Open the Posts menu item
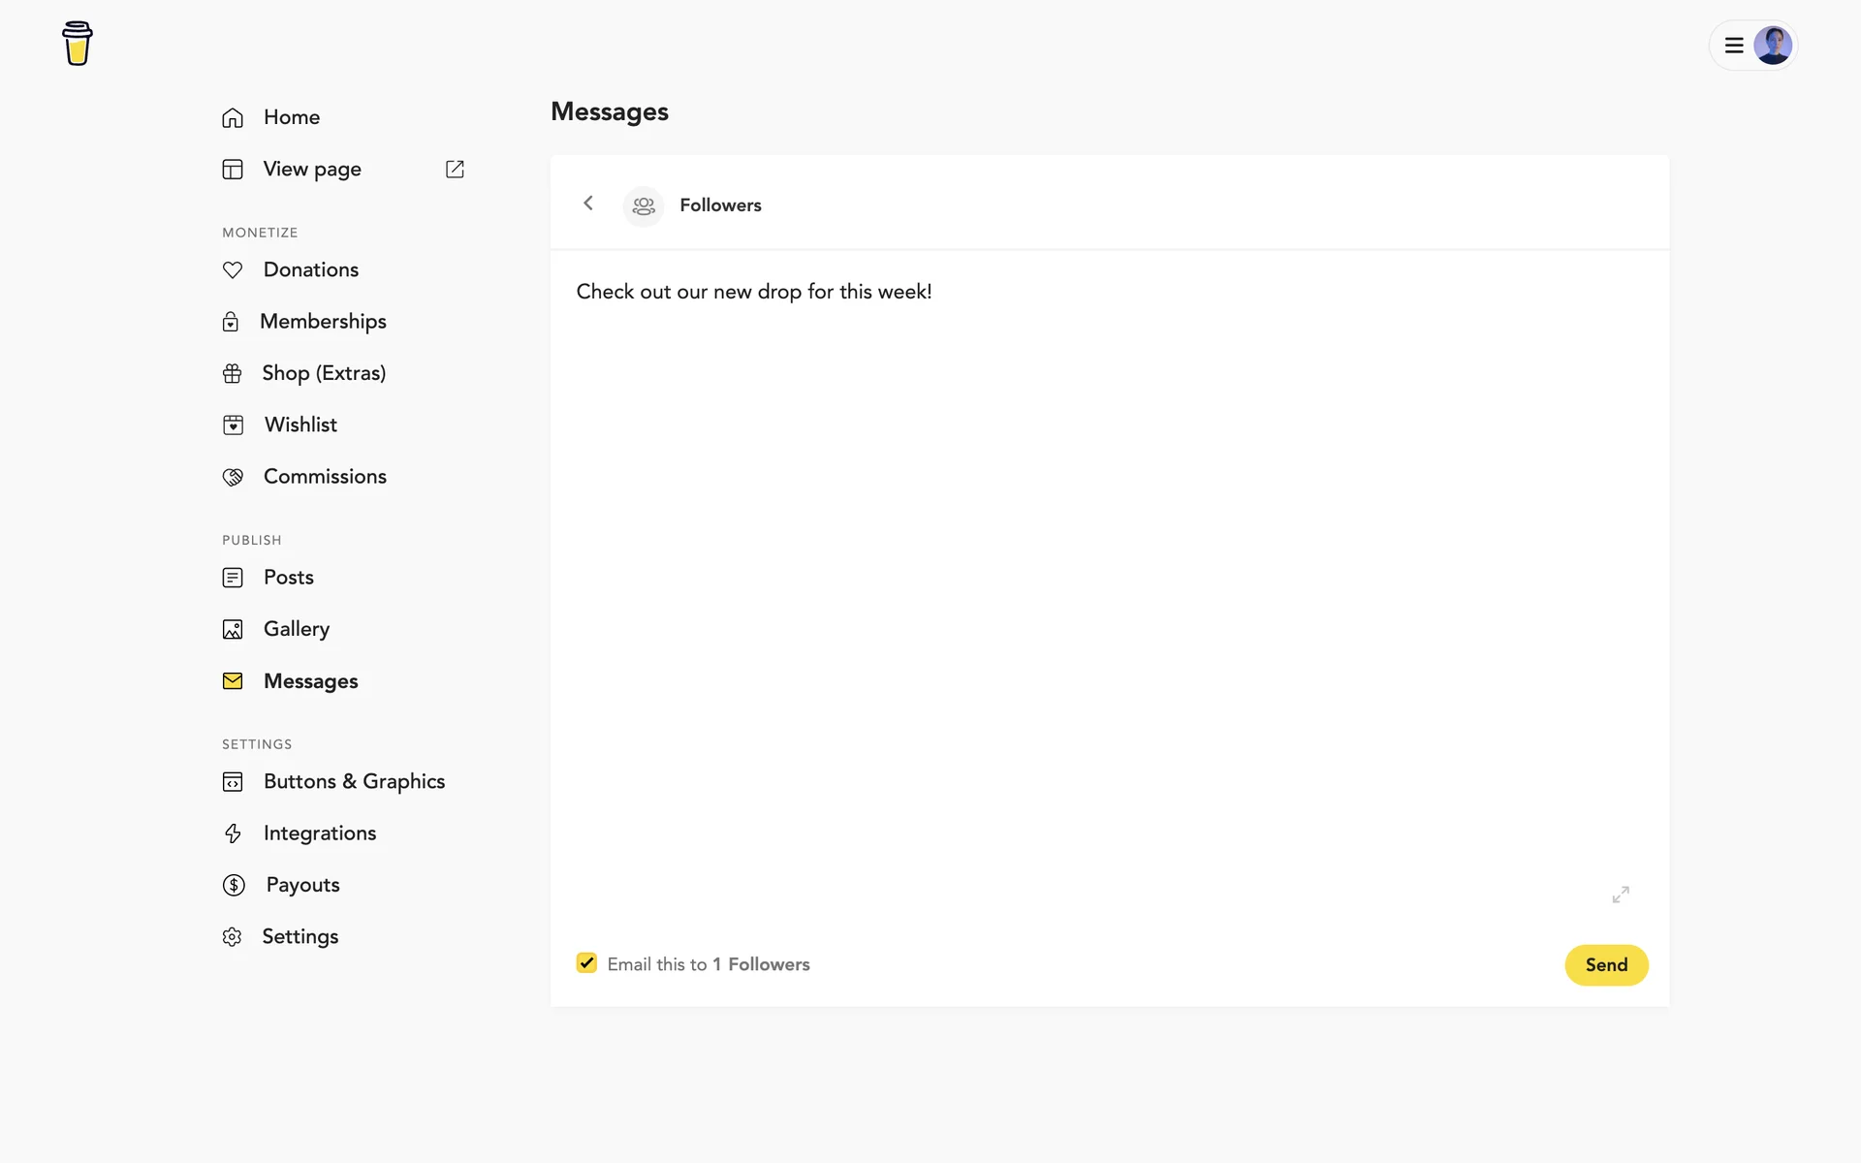This screenshot has height=1163, width=1861. 288,578
